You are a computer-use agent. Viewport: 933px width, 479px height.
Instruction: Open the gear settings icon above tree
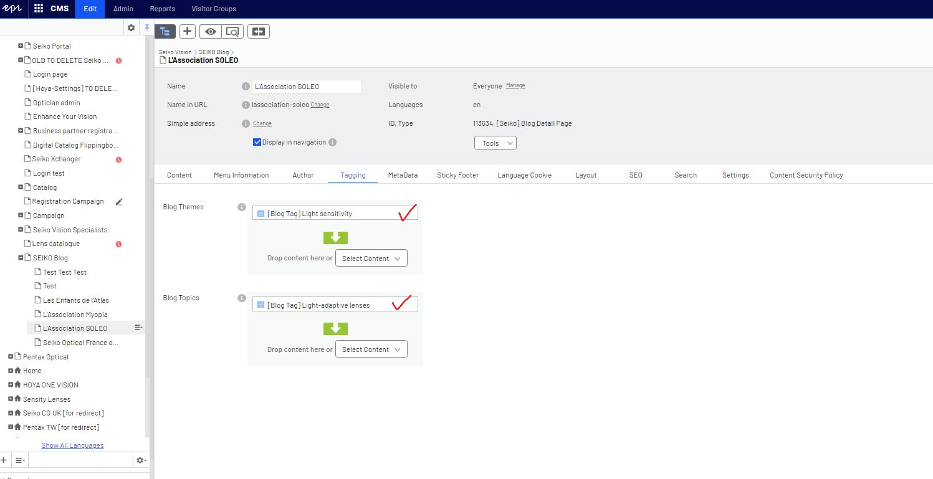pos(131,28)
